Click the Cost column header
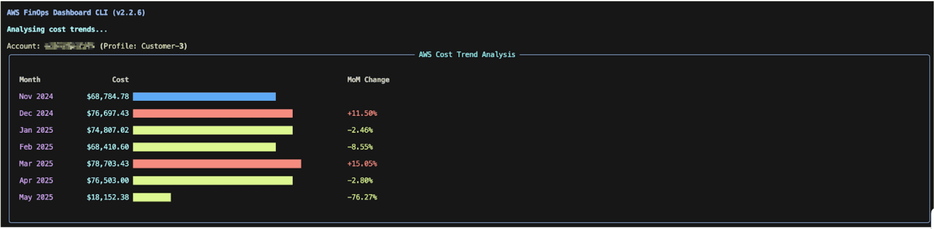The height and width of the screenshot is (229, 934). 120,80
